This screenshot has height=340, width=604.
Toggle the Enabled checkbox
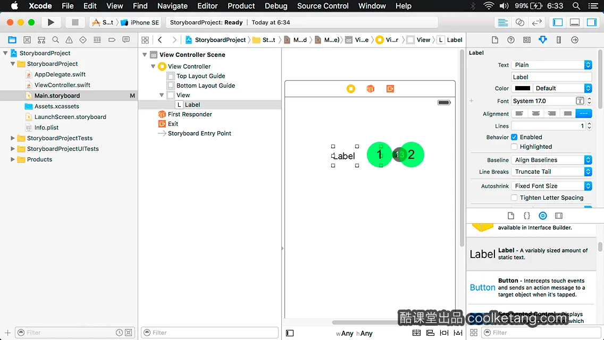(514, 137)
